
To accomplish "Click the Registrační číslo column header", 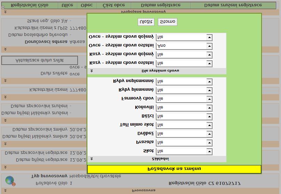I will click(x=30, y=5).
